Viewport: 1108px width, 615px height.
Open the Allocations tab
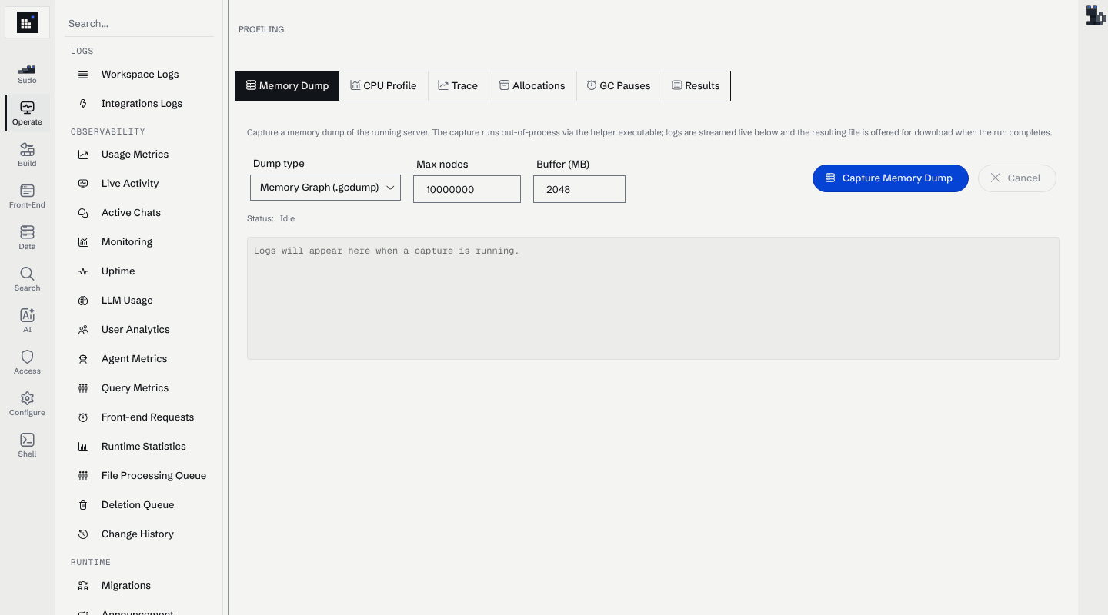(x=532, y=86)
